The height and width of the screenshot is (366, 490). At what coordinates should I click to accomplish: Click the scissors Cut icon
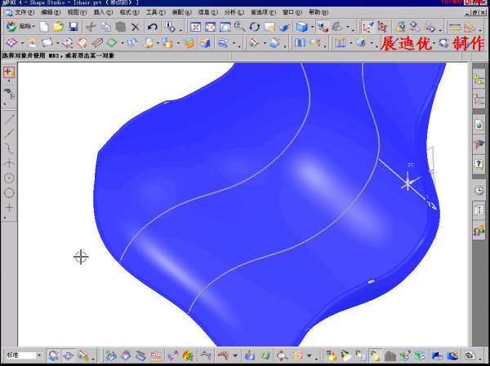91,27
